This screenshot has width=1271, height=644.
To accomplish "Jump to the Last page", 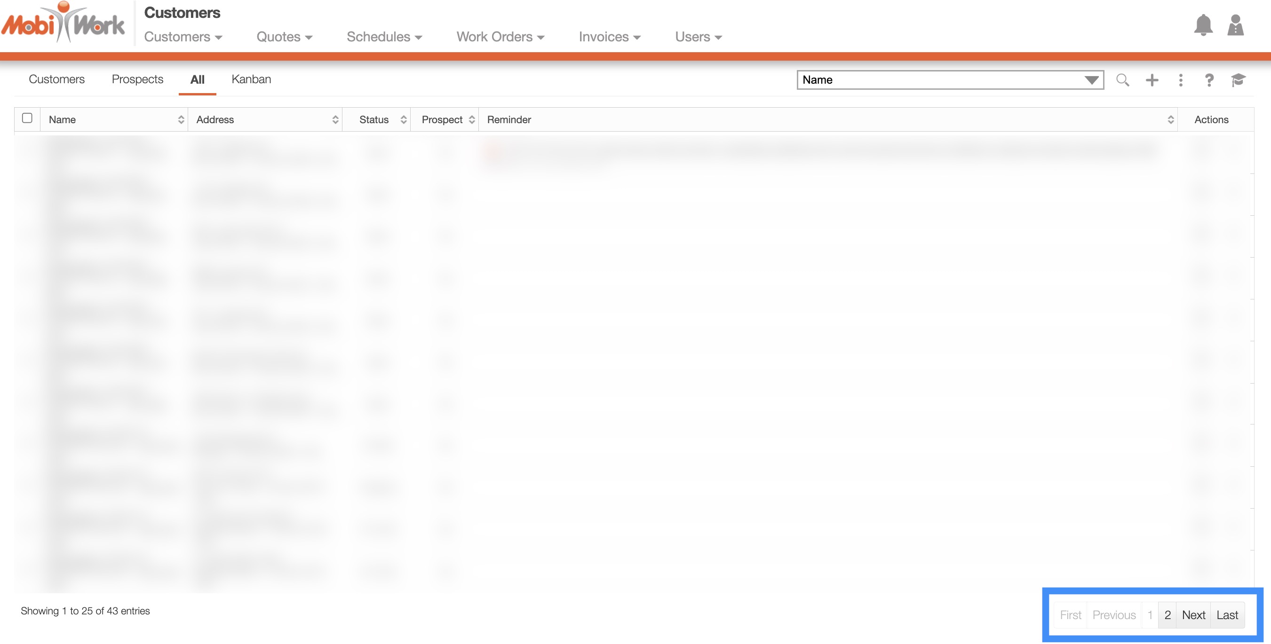I will coord(1227,615).
